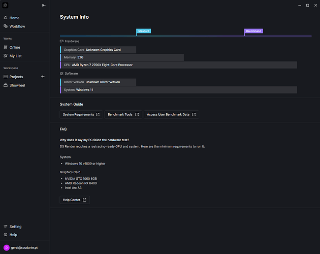Open System Requirements link
The image size is (320, 254).
point(81,115)
